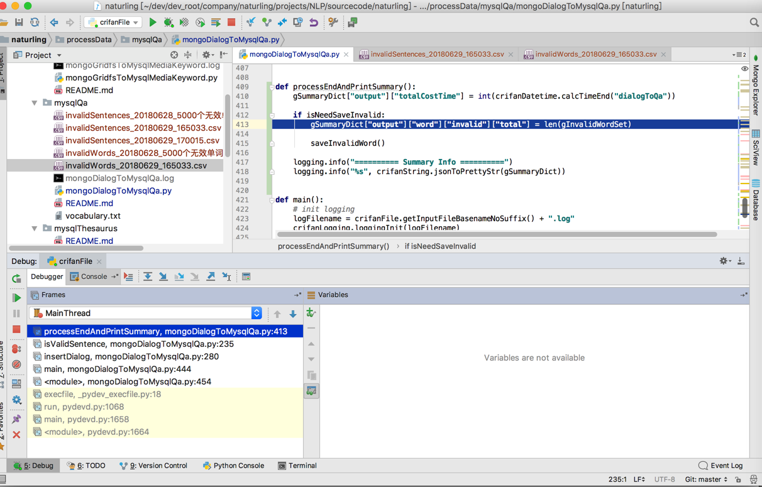Viewport: 762px width, 487px height.
Task: Toggle show watches in variables glasses icon
Action: pos(311,391)
